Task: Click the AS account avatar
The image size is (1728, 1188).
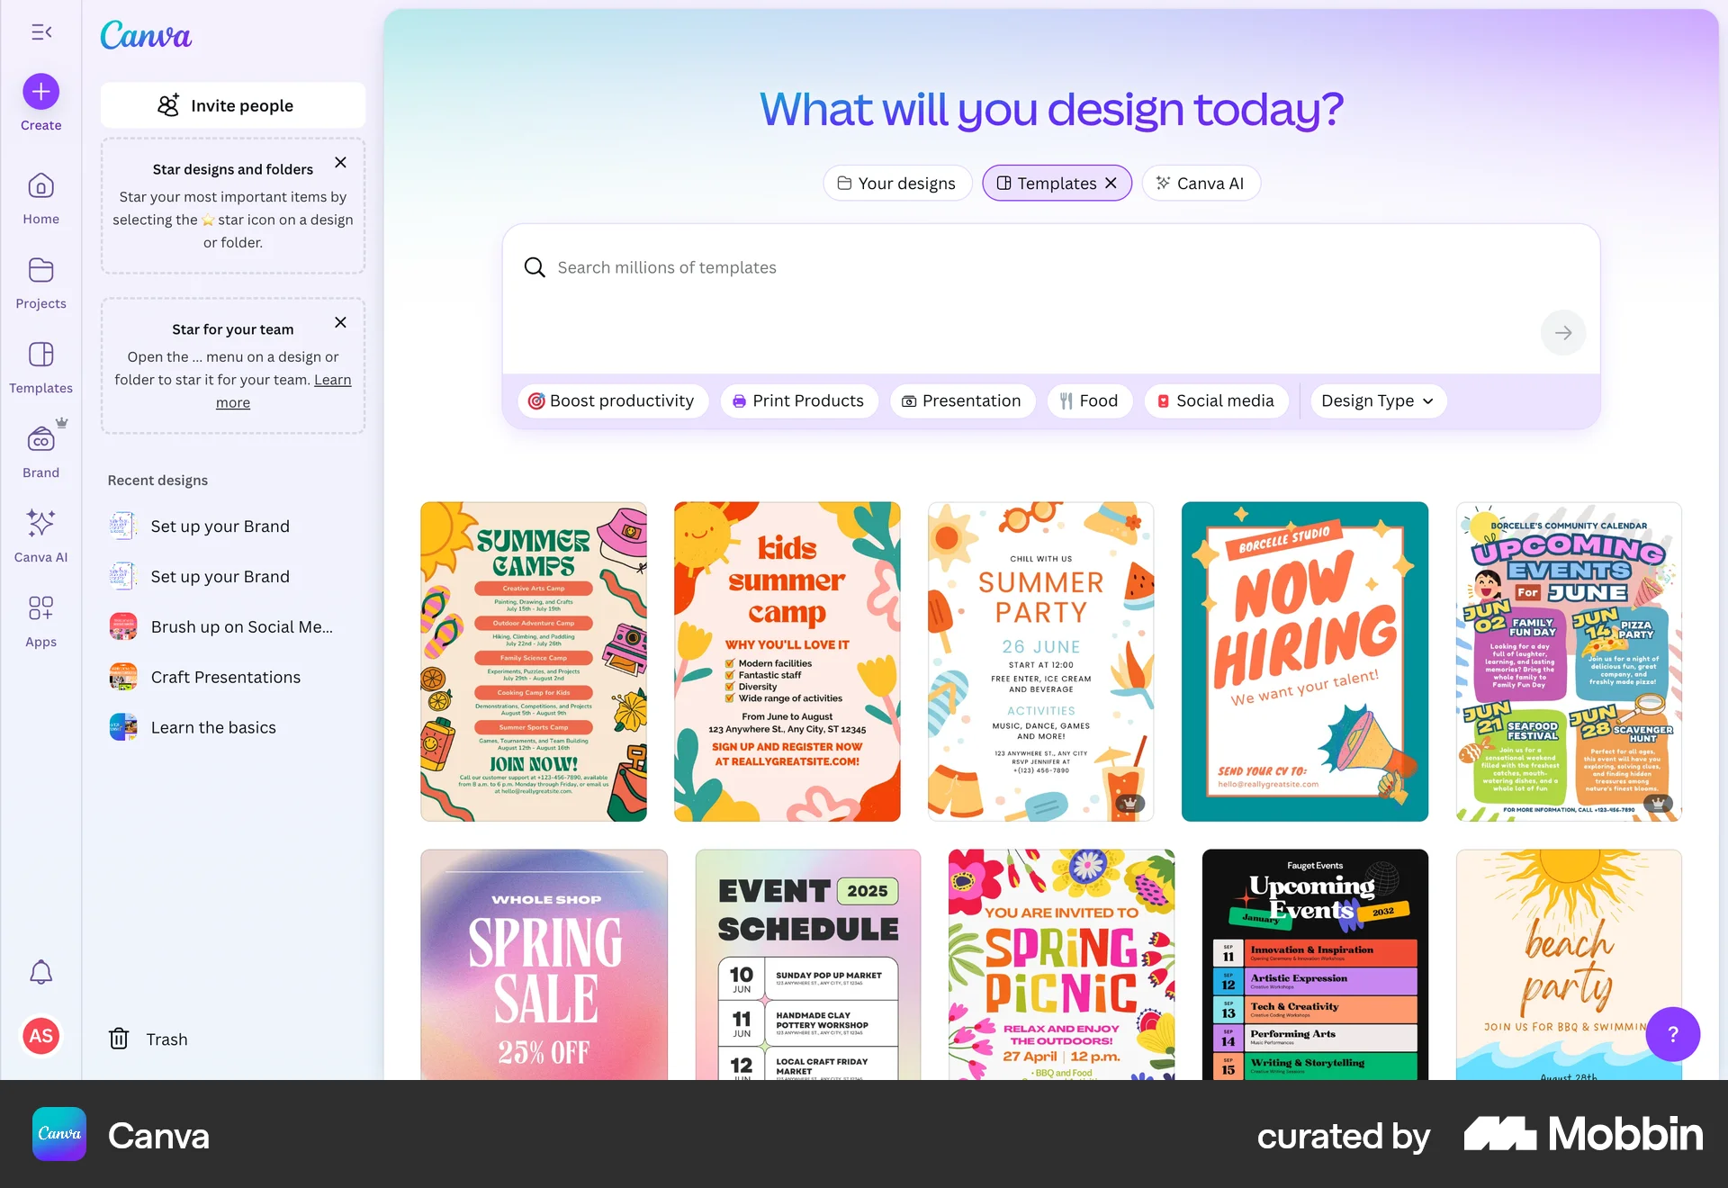Action: 40,1035
